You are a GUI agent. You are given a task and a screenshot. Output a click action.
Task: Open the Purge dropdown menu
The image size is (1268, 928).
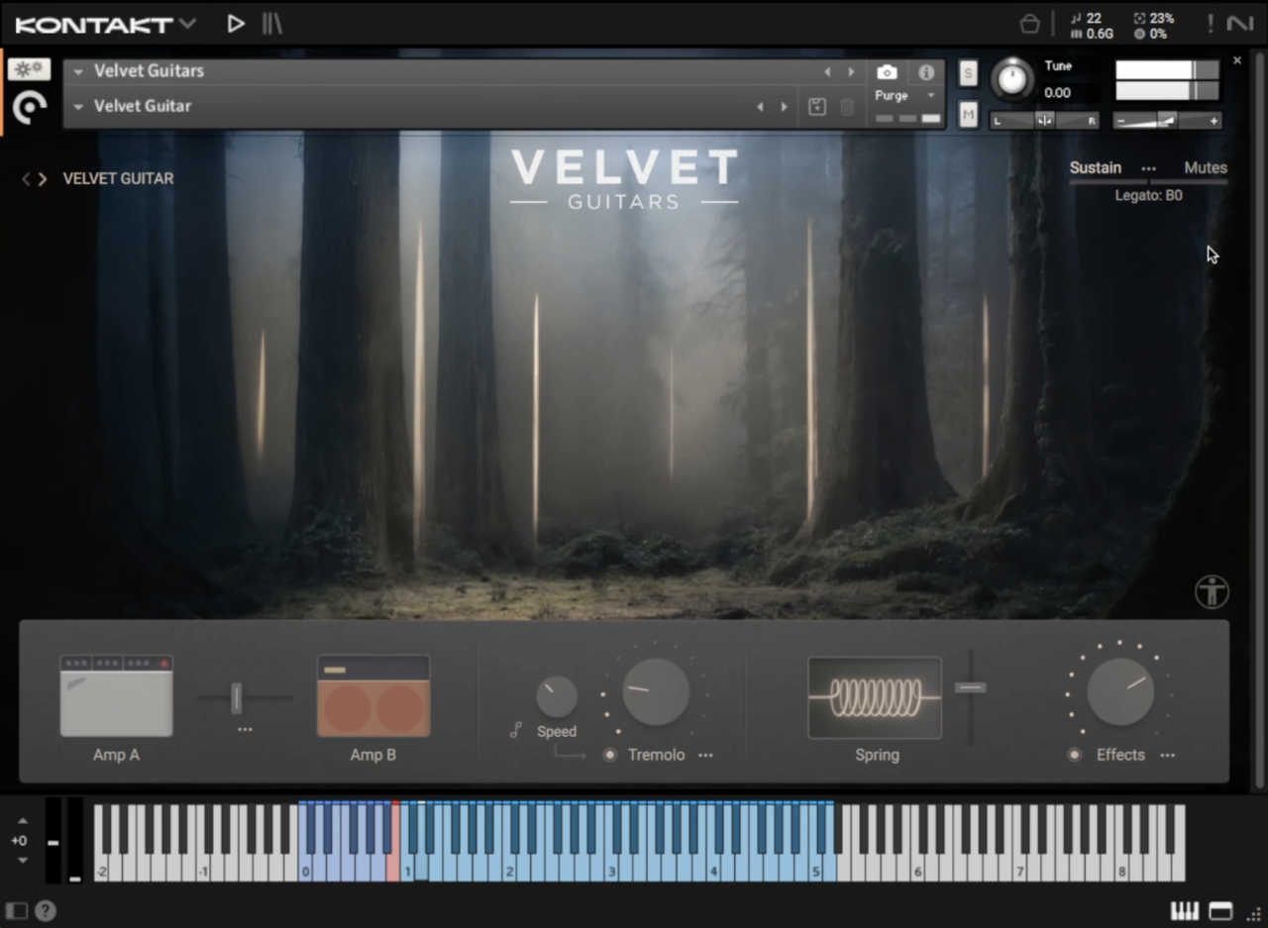905,95
